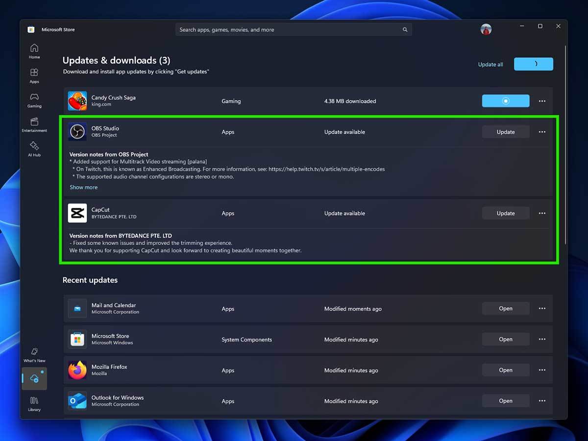The image size is (588, 441).
Task: Open the Twitch multiple-encodes help link
Action: pyautogui.click(x=326, y=169)
